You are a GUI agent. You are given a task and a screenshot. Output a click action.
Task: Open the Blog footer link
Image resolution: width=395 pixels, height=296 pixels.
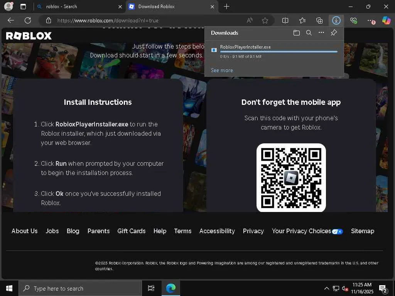point(73,231)
